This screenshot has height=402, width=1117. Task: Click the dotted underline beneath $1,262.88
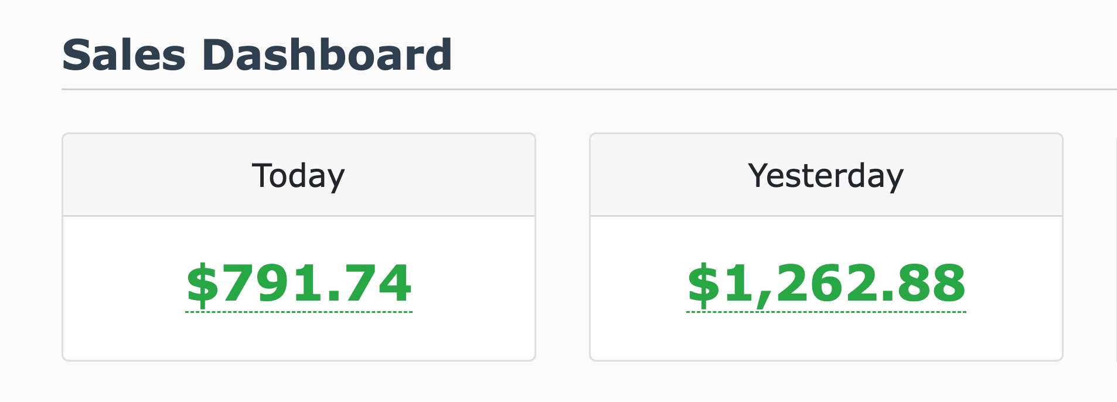coord(826,312)
